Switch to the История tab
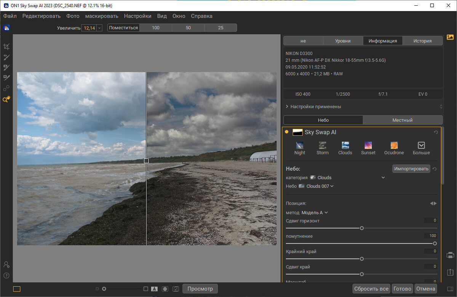The height and width of the screenshot is (297, 457). [422, 41]
